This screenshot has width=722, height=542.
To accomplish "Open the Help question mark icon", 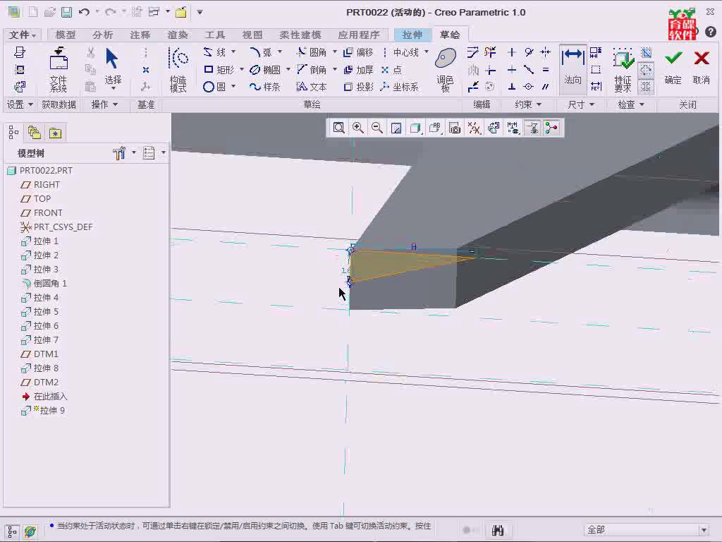I will point(711,32).
